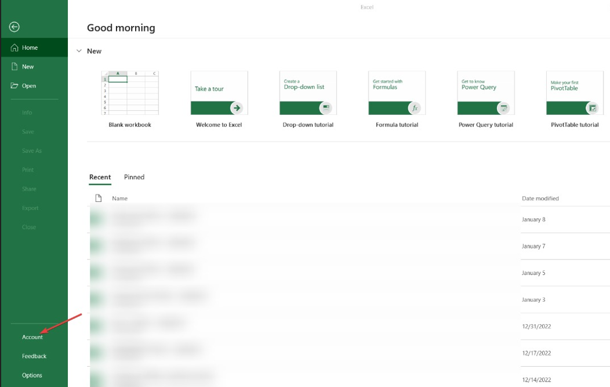
Task: Open the recent file modified January 7
Action: (x=348, y=246)
